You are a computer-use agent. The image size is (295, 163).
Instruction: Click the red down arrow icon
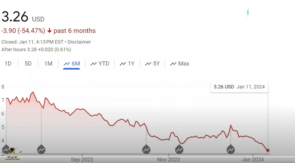(49, 31)
